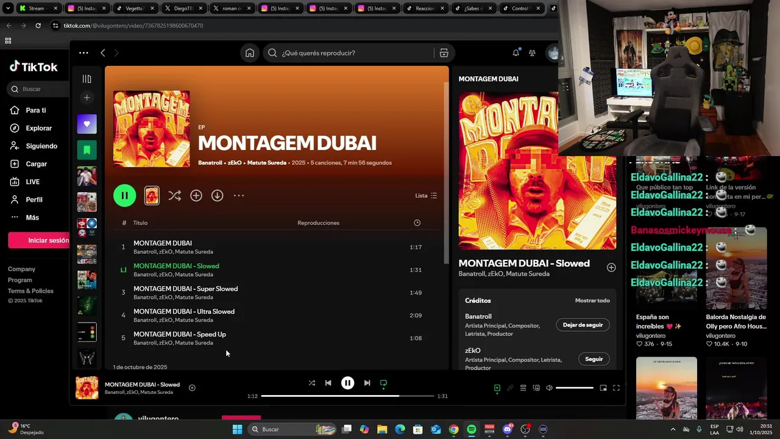
Task: Open the play queue icon
Action: pos(523,388)
